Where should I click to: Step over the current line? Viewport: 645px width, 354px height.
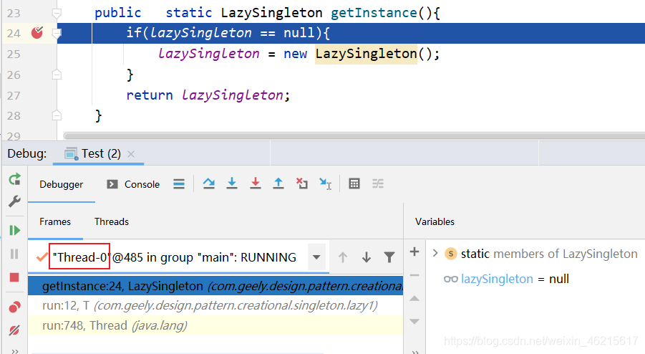(208, 183)
